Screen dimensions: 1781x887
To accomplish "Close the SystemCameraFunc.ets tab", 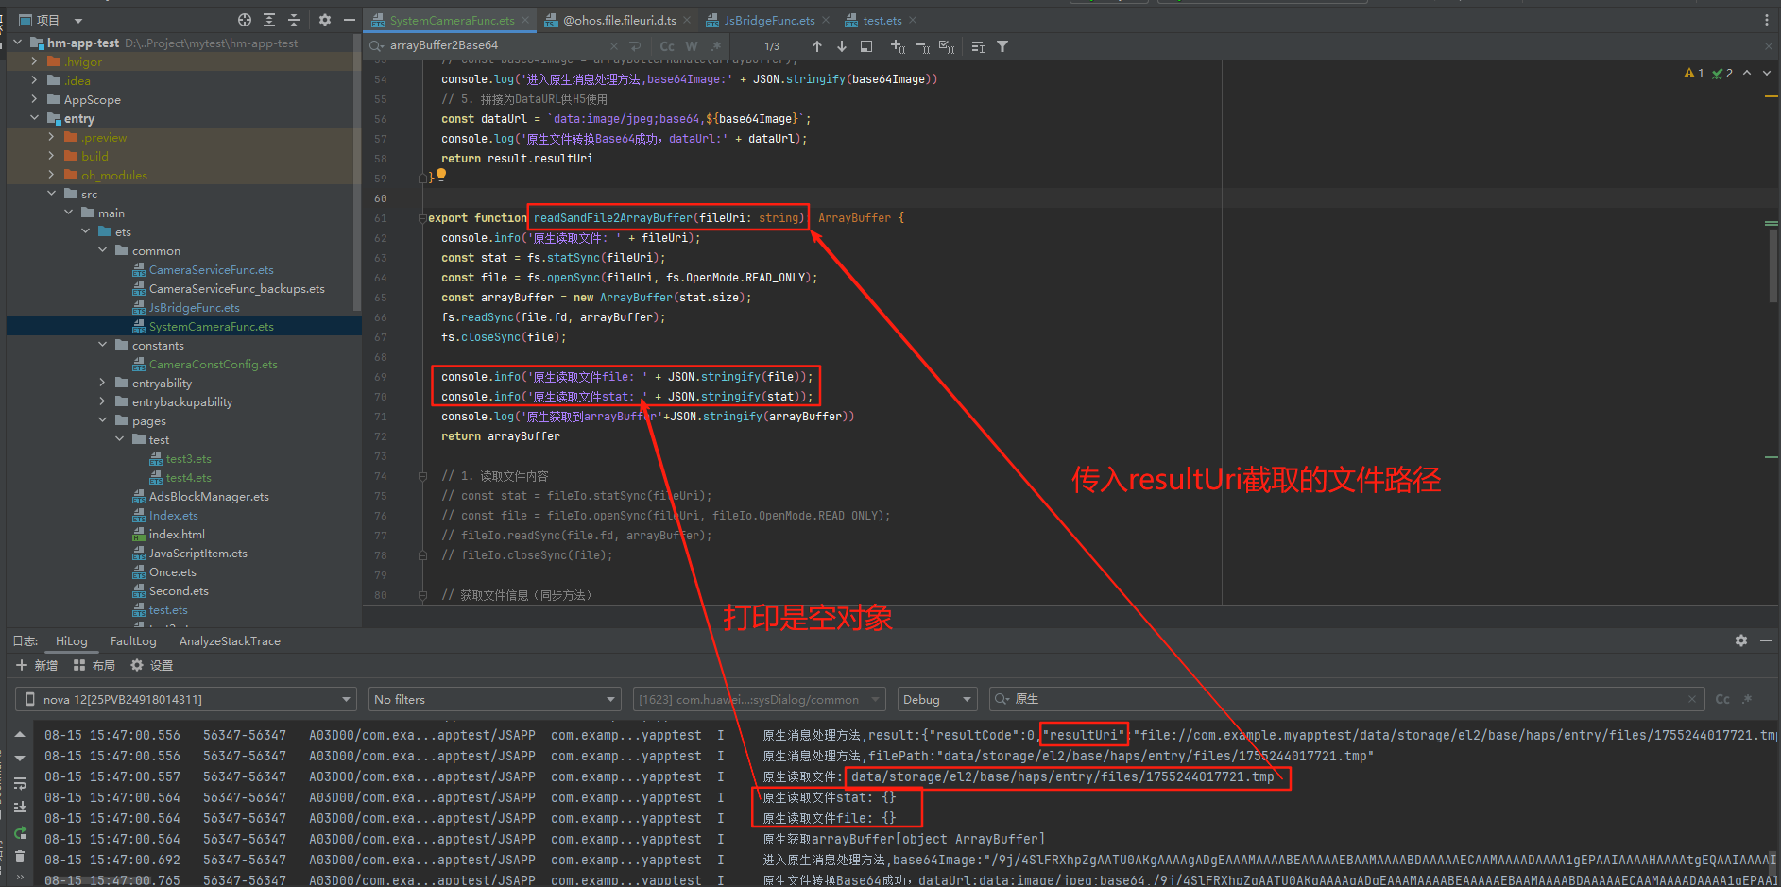I will tap(525, 20).
